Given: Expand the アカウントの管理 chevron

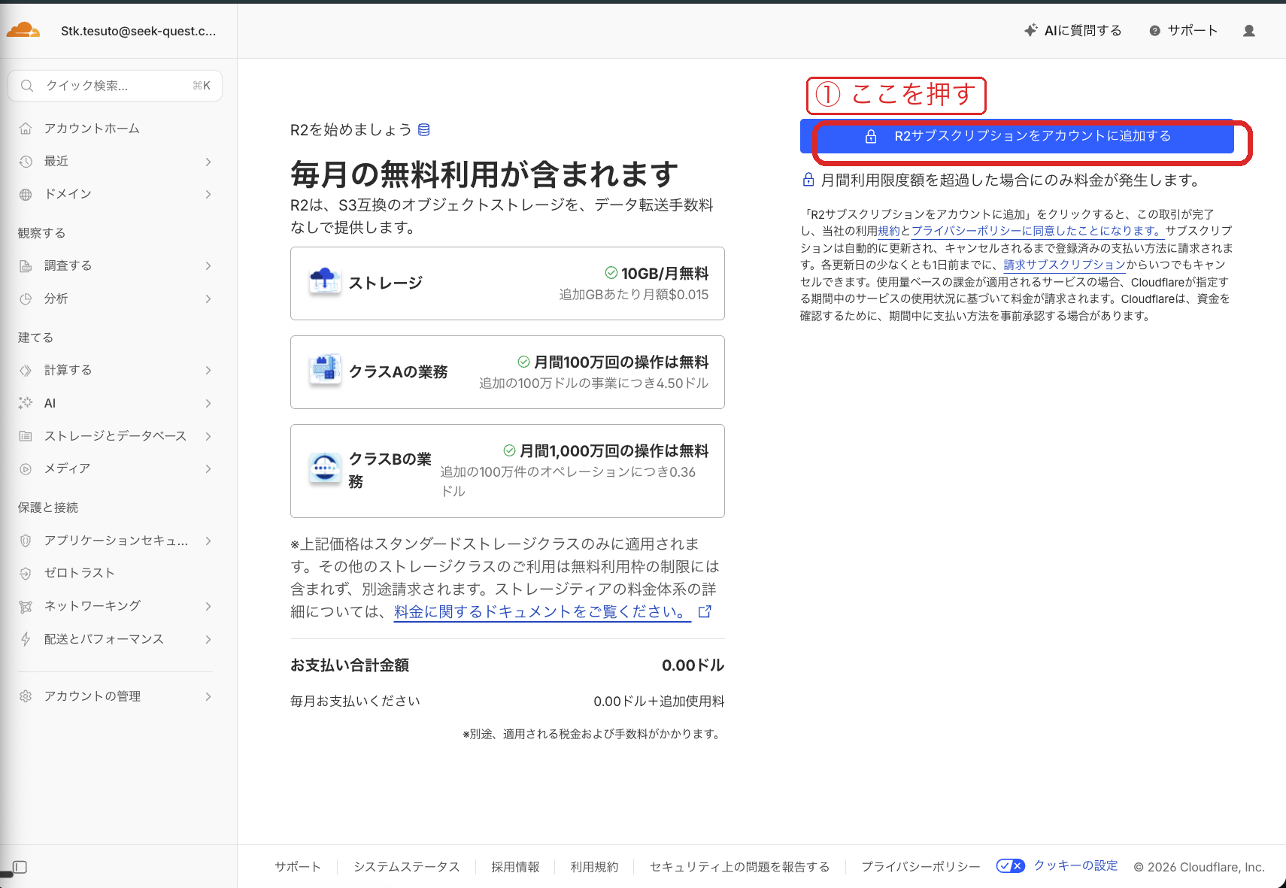Looking at the screenshot, I should coord(208,696).
